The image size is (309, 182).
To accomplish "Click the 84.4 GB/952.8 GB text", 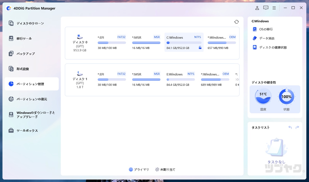I will [178, 85].
